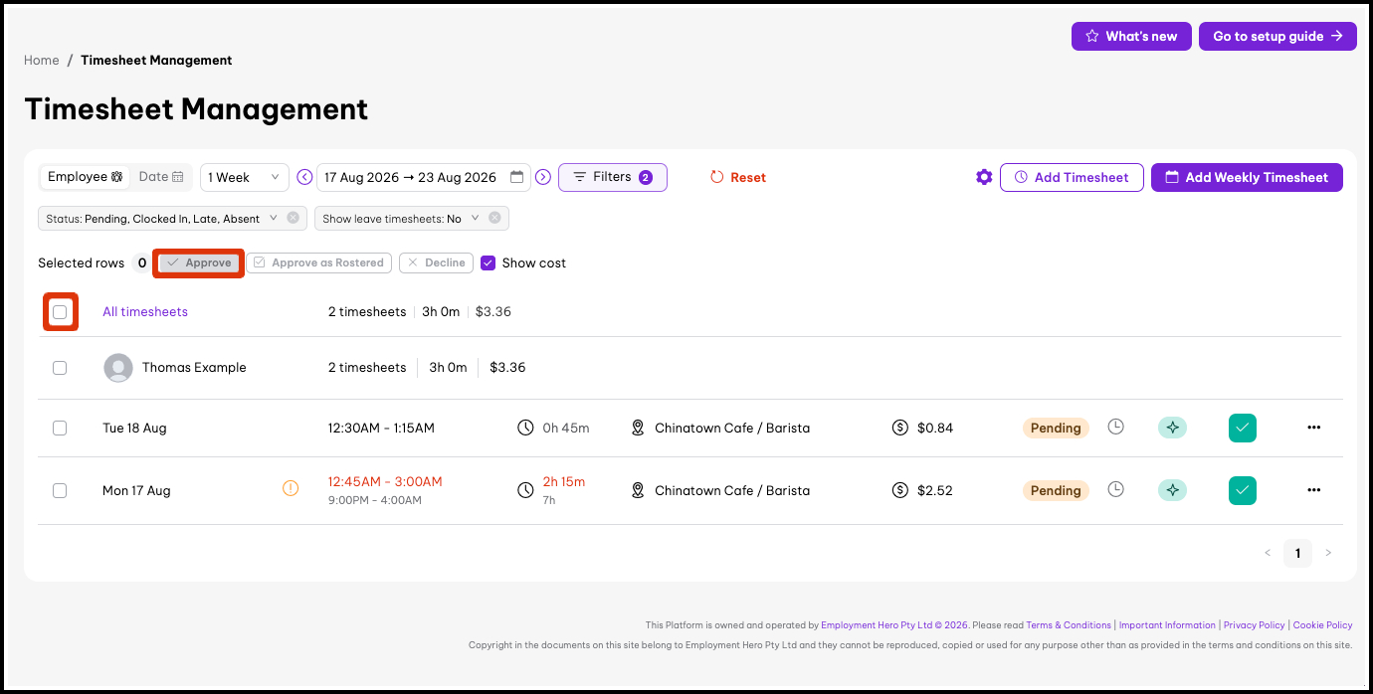Open calendar icon in date range field
Screen dimensions: 1373x694
coord(516,177)
